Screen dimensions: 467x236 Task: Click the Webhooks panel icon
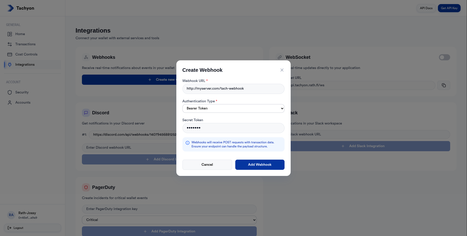coord(86,57)
